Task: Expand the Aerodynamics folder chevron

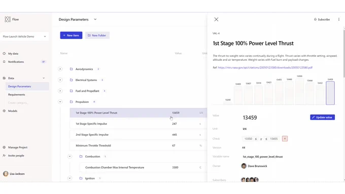Action: point(60,69)
